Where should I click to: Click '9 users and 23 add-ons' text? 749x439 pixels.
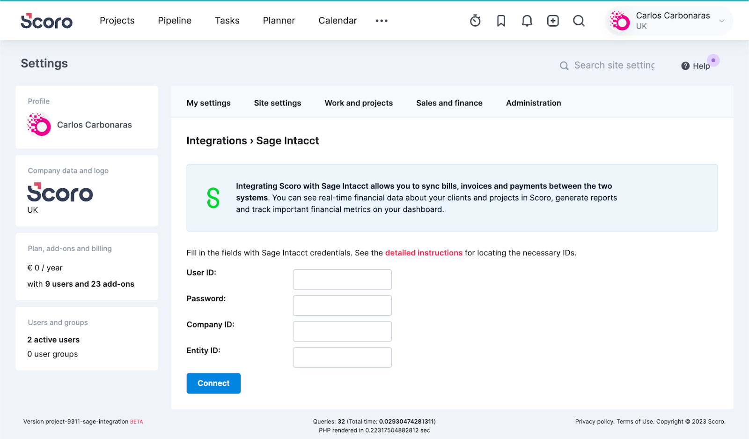point(90,284)
